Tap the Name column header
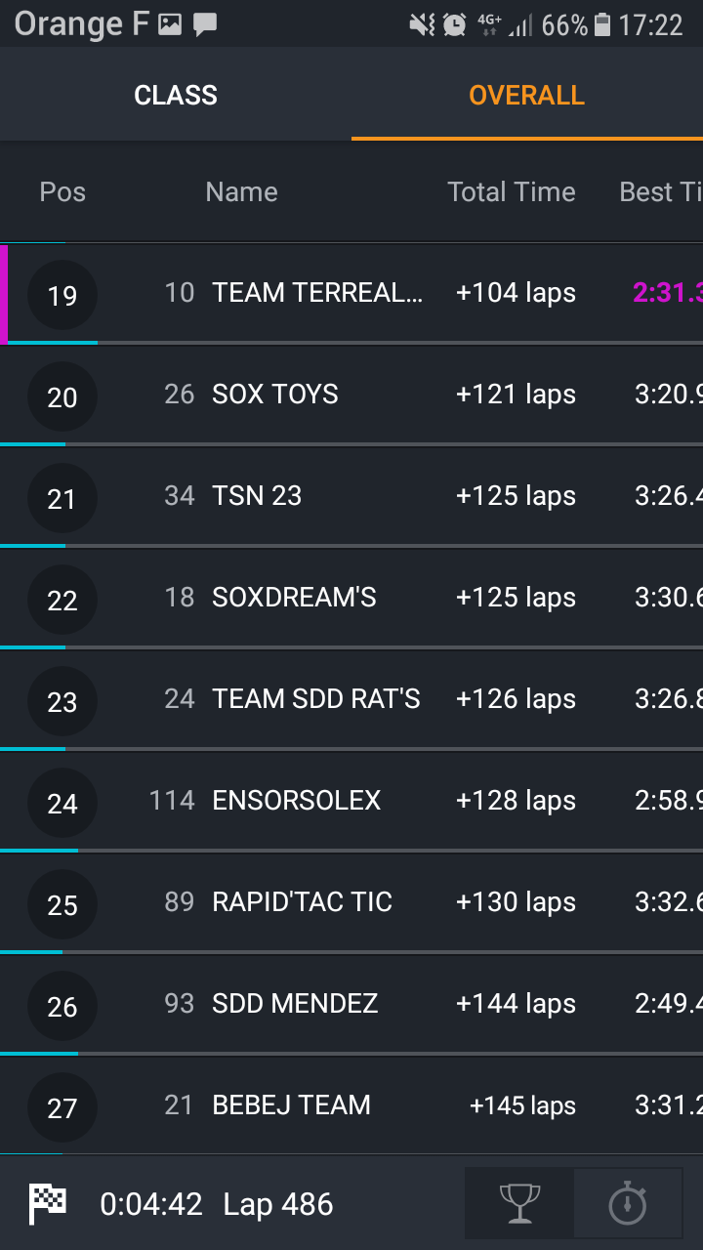This screenshot has height=1250, width=703. click(x=241, y=192)
